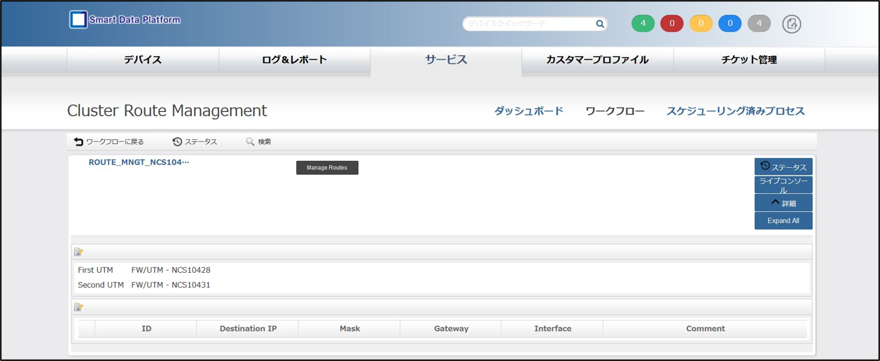The height and width of the screenshot is (361, 880).
Task: Click the search magnifier icon in quick search
Action: pyautogui.click(x=600, y=24)
